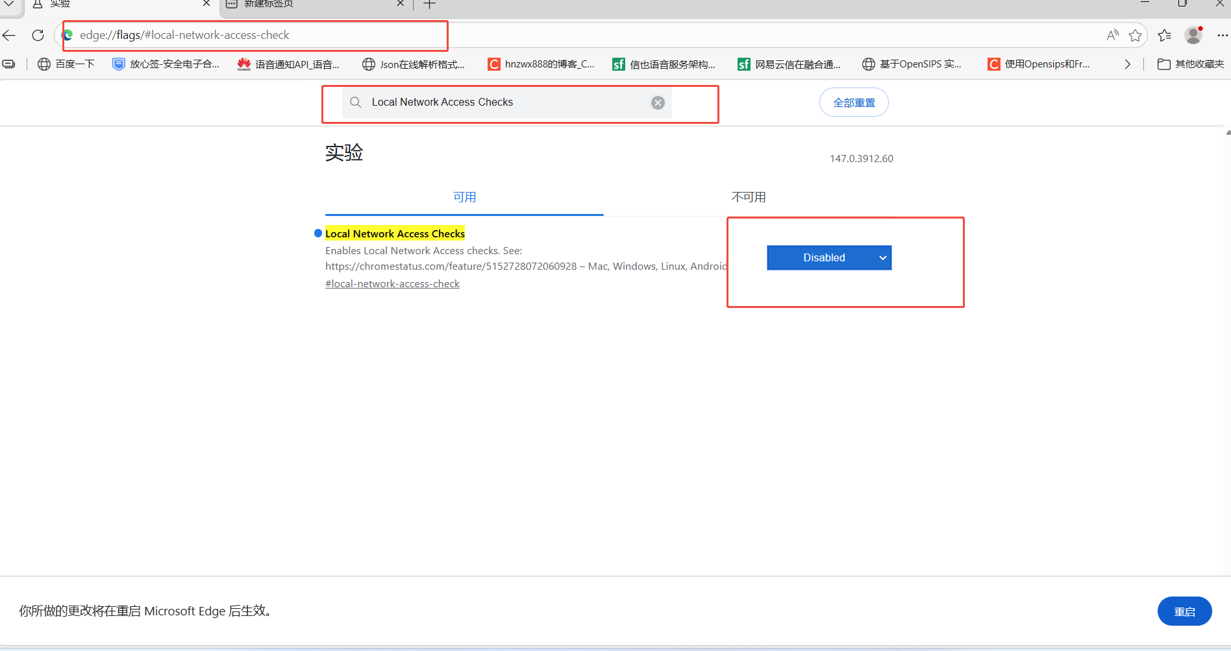Click the 全部重置 reset button

pos(854,102)
